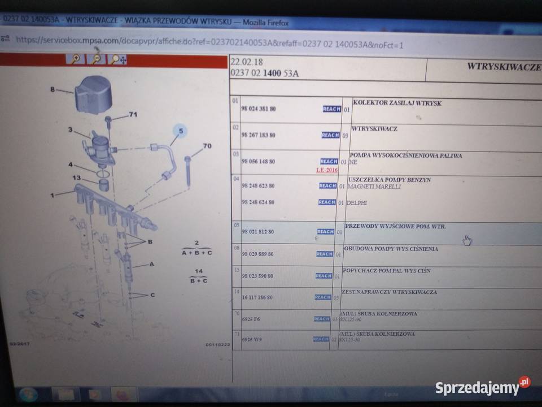Viewport: 542px width, 407px height.
Task: Click the zoom in magnifier icon
Action: [75, 59]
